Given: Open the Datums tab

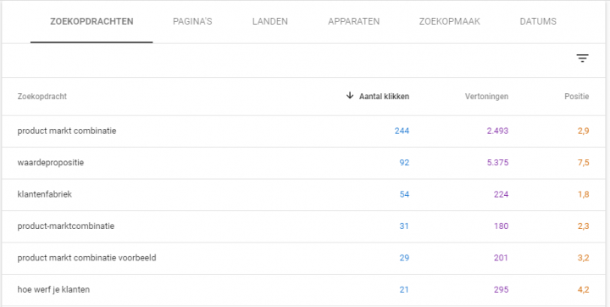Looking at the screenshot, I should click(x=538, y=21).
